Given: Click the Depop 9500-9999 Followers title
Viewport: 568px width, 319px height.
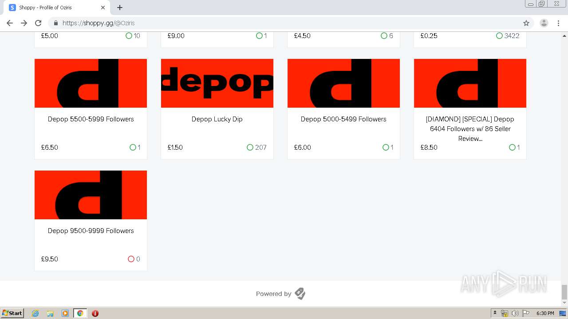Looking at the screenshot, I should click(91, 231).
